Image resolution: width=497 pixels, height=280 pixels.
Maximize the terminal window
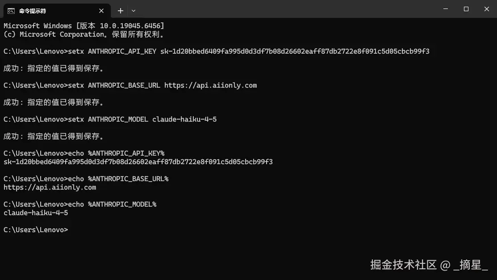click(x=466, y=9)
